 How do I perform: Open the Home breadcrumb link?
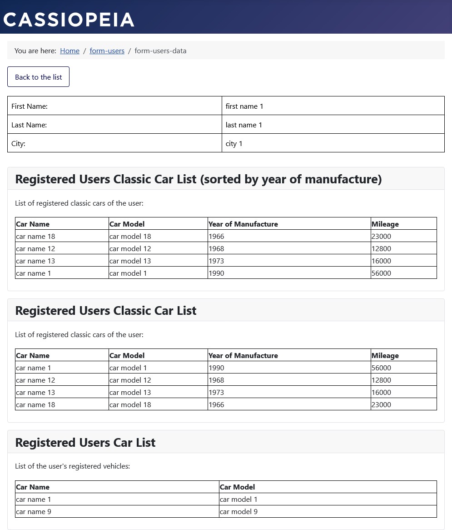(x=70, y=50)
